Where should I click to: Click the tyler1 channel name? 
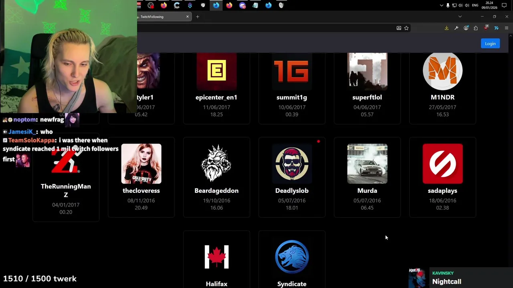pos(145,97)
